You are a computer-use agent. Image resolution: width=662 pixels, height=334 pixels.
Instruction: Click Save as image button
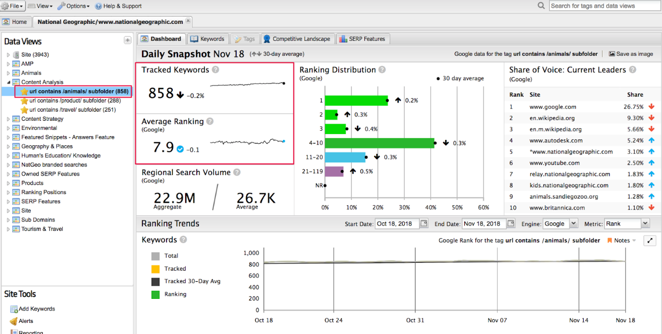pyautogui.click(x=631, y=54)
